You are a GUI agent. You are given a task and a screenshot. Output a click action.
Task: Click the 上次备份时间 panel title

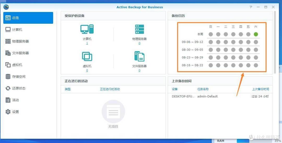point(181,81)
